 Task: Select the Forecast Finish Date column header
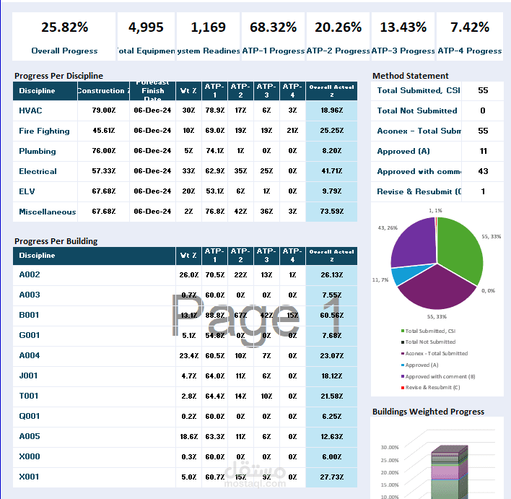tap(152, 91)
